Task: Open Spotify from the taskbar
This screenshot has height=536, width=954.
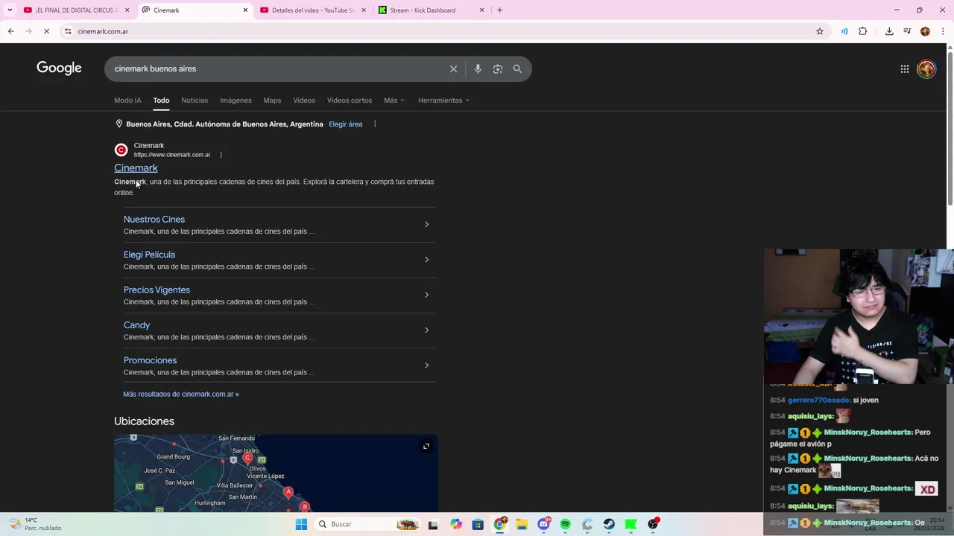Action: pyautogui.click(x=565, y=524)
